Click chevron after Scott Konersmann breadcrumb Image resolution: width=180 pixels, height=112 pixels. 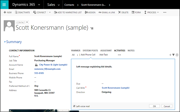(x=109, y=5)
